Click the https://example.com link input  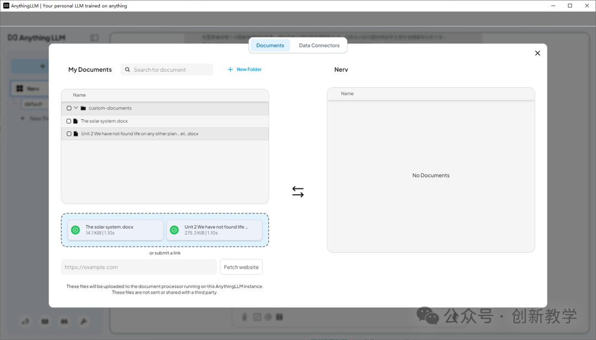[x=139, y=267]
